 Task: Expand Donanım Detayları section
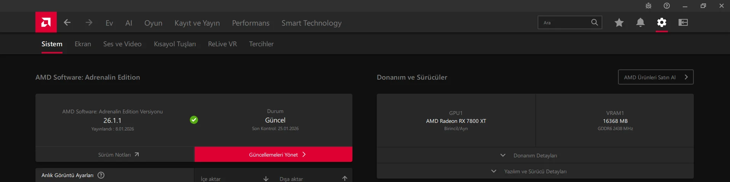[x=535, y=155]
